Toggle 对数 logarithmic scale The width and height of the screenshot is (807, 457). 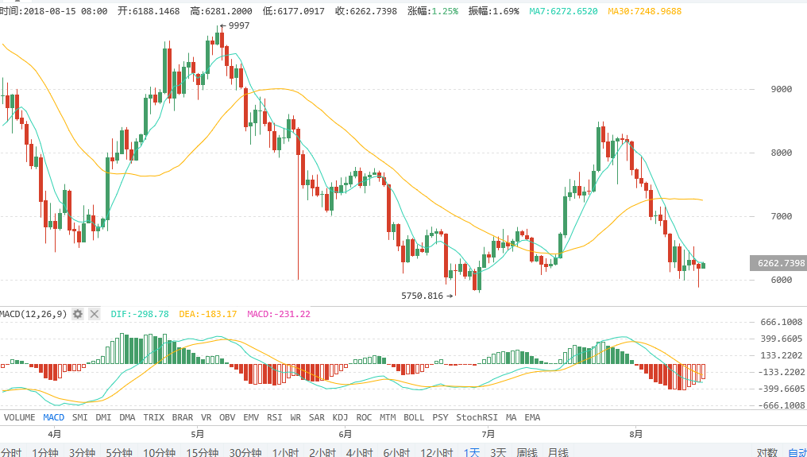tap(766, 452)
